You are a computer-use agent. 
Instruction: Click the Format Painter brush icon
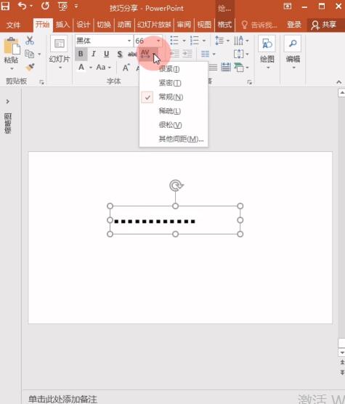tap(30, 68)
